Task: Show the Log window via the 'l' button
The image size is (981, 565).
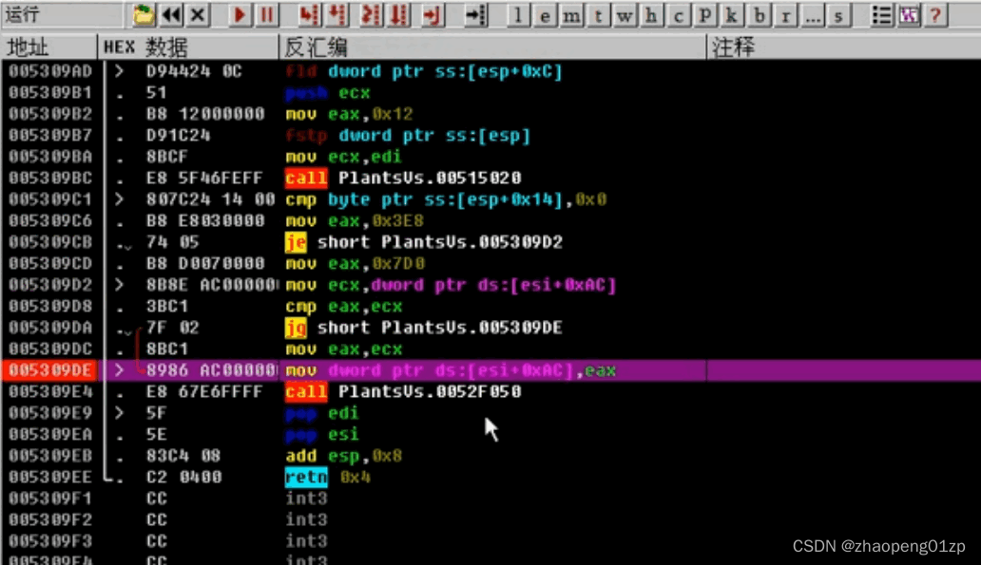Action: click(517, 15)
